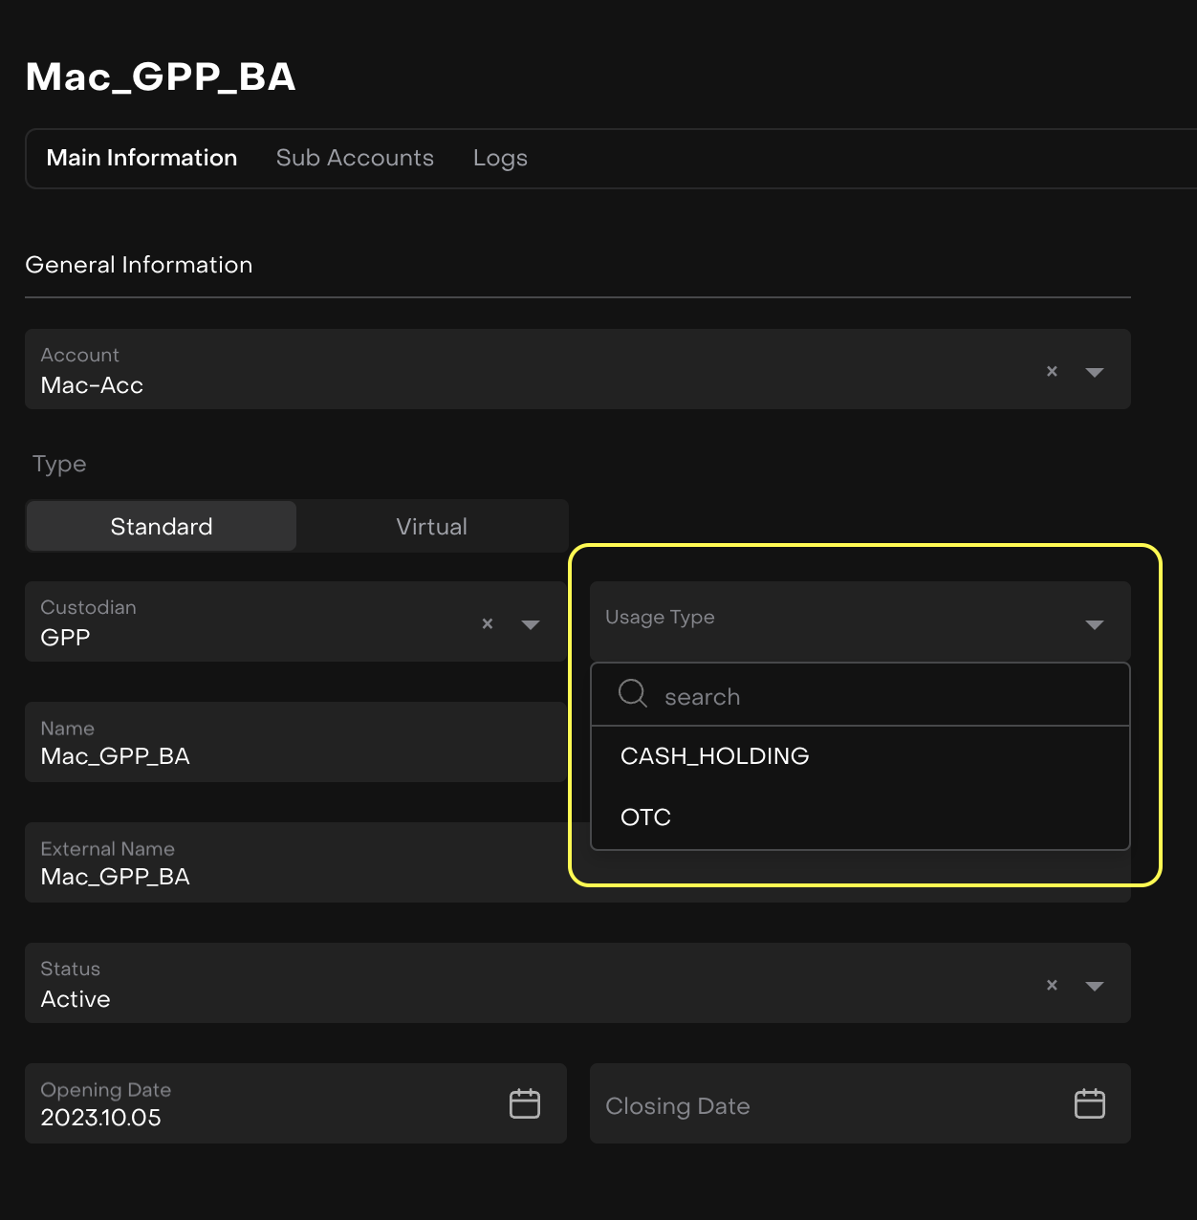This screenshot has height=1220, width=1197.
Task: Select the Standard account type
Action: pos(162,527)
